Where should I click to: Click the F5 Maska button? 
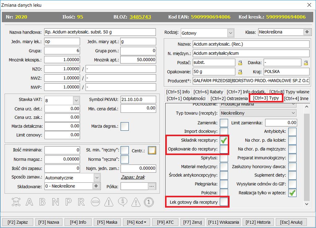point(107,222)
